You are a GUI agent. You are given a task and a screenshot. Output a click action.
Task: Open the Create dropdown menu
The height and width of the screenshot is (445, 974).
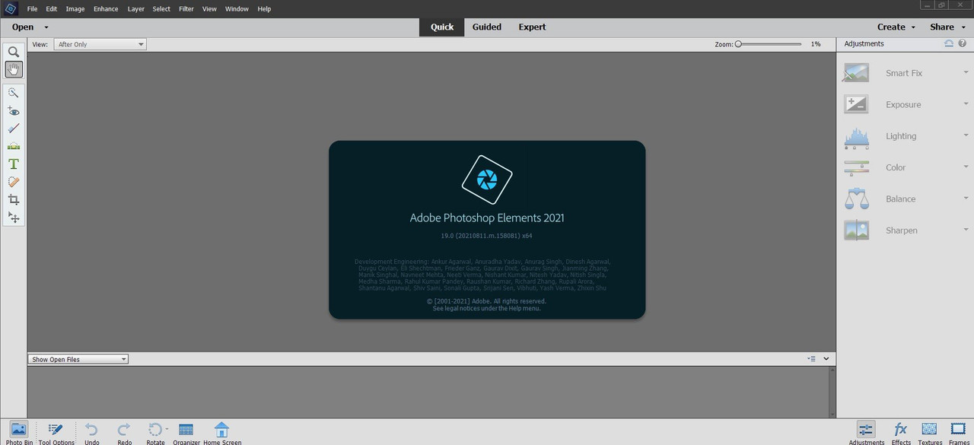click(896, 27)
